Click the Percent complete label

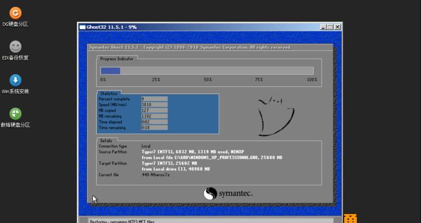click(114, 99)
